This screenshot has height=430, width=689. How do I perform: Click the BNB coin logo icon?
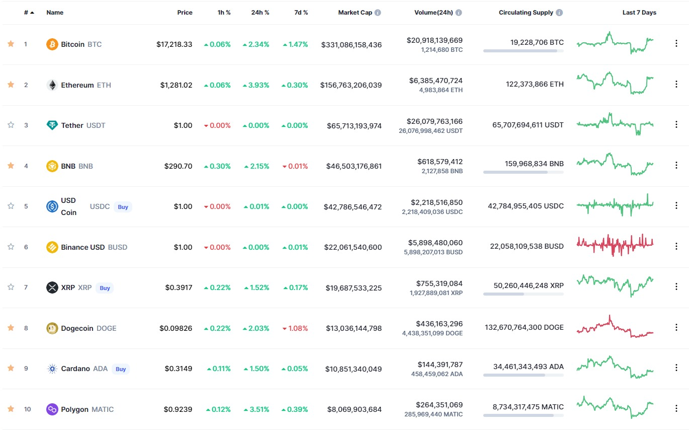click(52, 166)
